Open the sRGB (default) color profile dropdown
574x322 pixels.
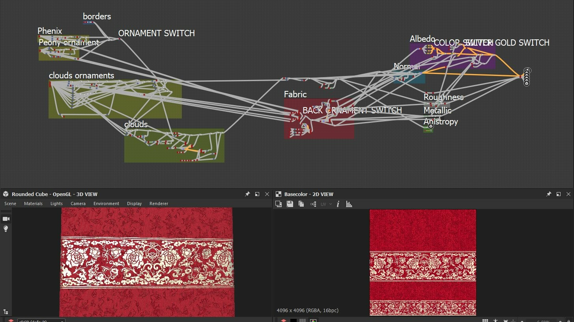point(41,320)
